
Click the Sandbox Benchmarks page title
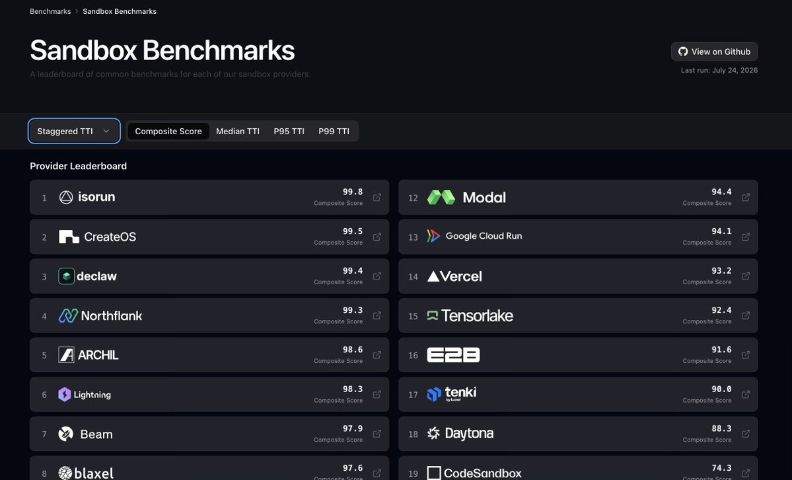pos(162,51)
